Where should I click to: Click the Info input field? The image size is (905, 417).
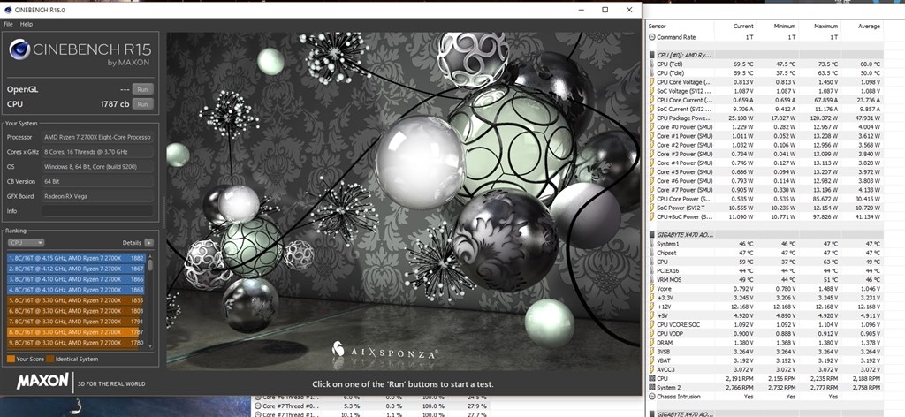click(x=97, y=211)
